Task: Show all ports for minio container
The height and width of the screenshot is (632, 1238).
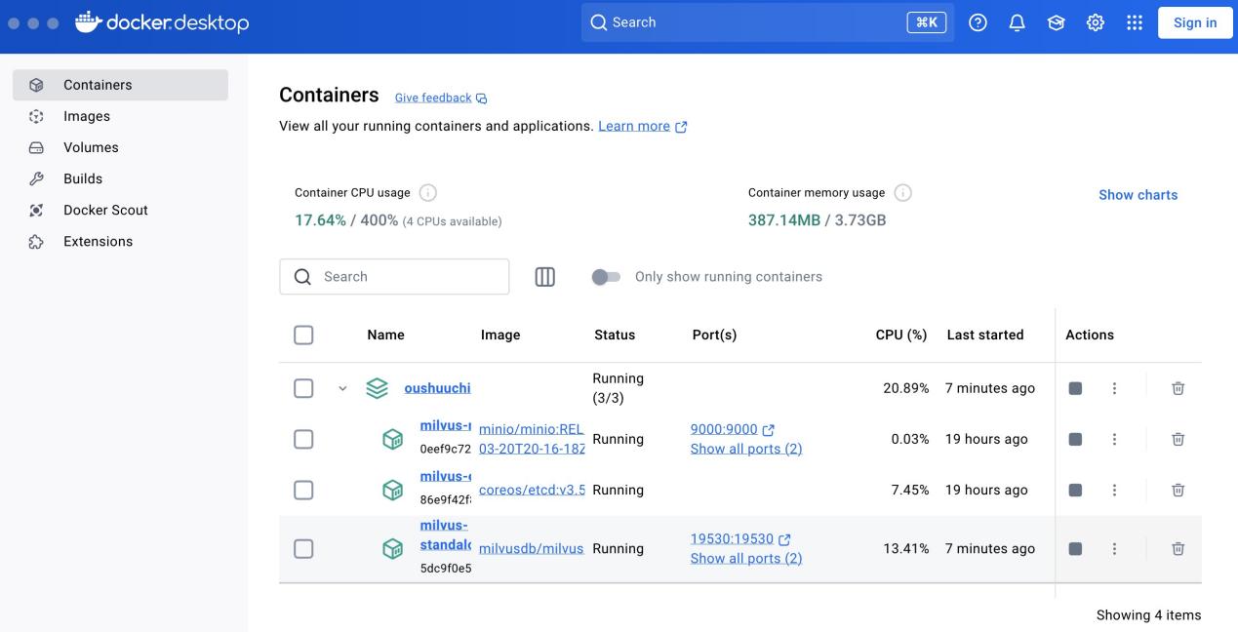Action: (745, 449)
